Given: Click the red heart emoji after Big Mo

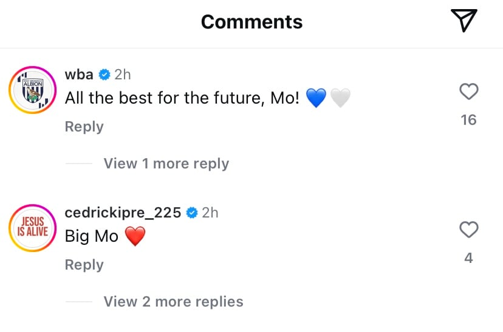Looking at the screenshot, I should (x=135, y=236).
